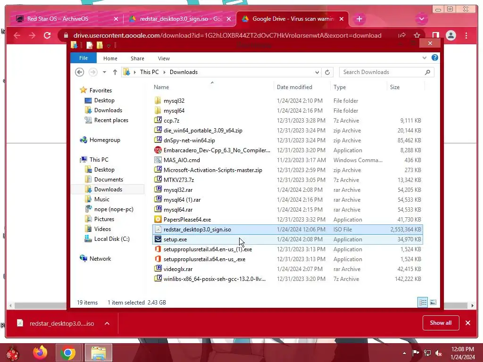Image resolution: width=483 pixels, height=362 pixels.
Task: Select Embarcadero Dev-Cpp installer icon
Action: pyautogui.click(x=158, y=150)
